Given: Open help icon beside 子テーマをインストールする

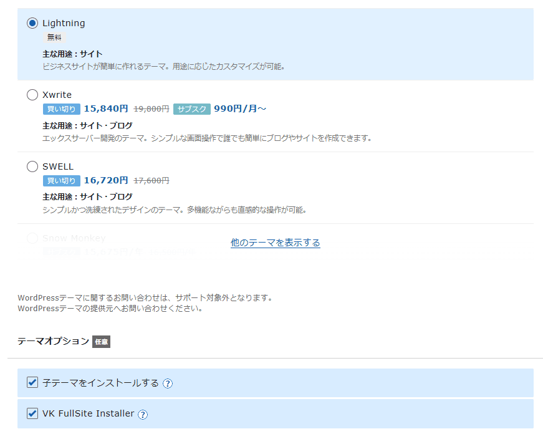Looking at the screenshot, I should click(168, 383).
